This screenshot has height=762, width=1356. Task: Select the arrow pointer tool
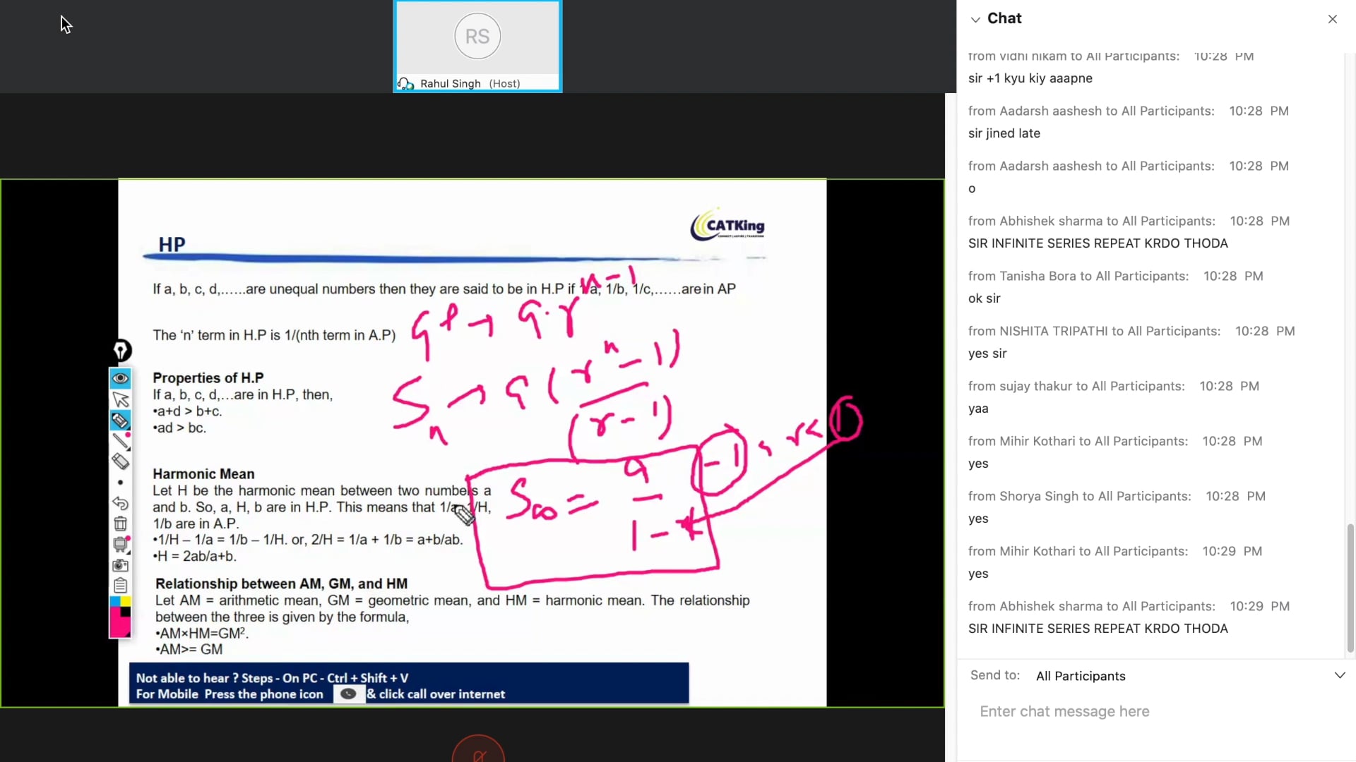(x=120, y=399)
